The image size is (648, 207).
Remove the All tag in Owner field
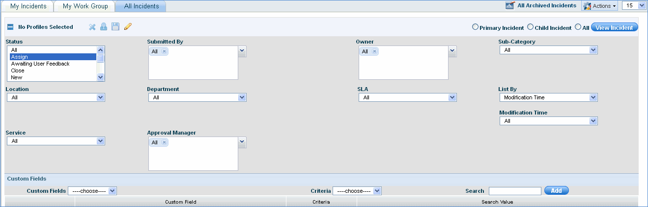[x=374, y=51]
